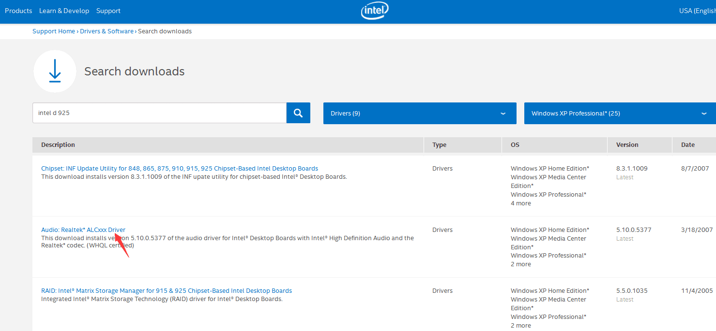Screen dimensions: 716x331
Task: Click the Intel logo
Action: [375, 11]
